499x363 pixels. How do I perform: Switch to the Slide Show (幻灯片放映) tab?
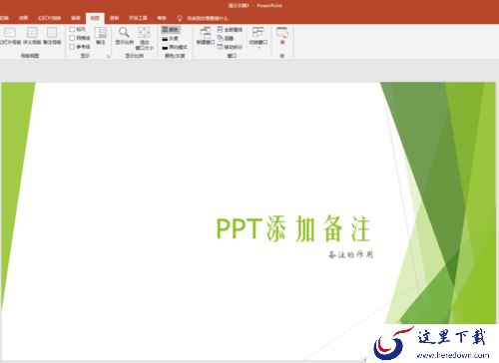click(x=50, y=18)
